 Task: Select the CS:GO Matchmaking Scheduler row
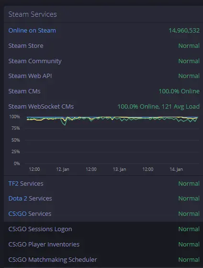[x=103, y=259]
